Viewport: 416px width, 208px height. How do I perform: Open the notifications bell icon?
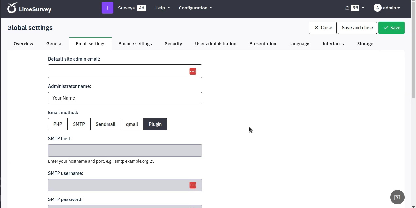(x=347, y=8)
